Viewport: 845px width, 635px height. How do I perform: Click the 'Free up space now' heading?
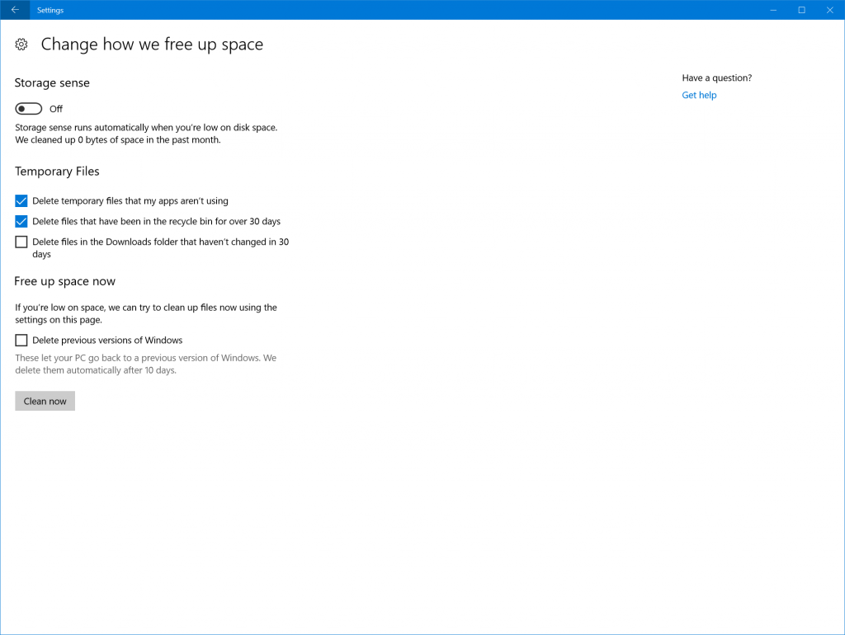64,281
